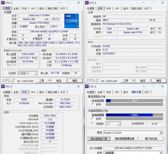Click 测试处理器稳定度 stress CPU button
This screenshot has width=168, height=154.
[x=125, y=139]
